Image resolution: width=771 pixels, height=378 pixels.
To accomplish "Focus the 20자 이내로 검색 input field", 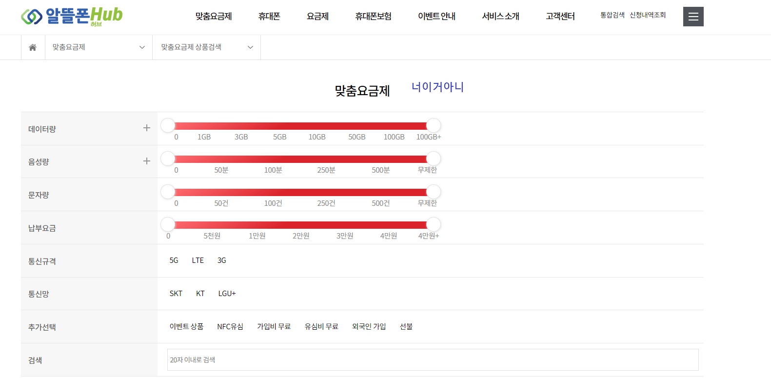I will [x=433, y=359].
